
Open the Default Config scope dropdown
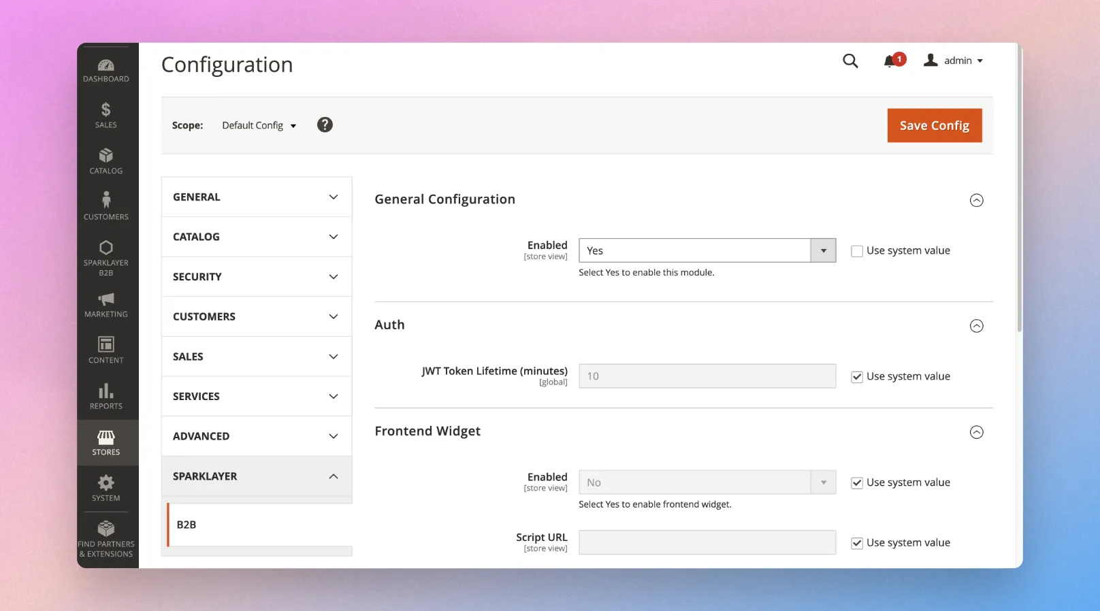pyautogui.click(x=259, y=125)
